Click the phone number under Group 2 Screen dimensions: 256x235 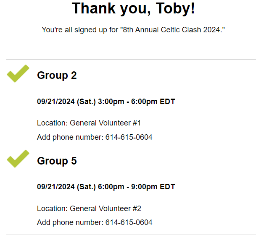click(x=129, y=137)
